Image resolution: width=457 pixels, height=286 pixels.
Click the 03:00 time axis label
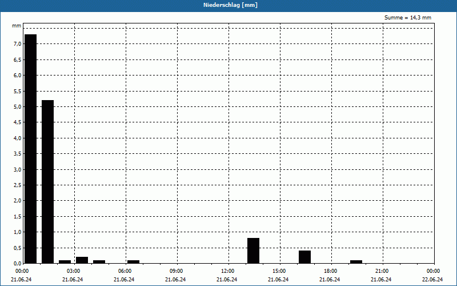[73, 271]
